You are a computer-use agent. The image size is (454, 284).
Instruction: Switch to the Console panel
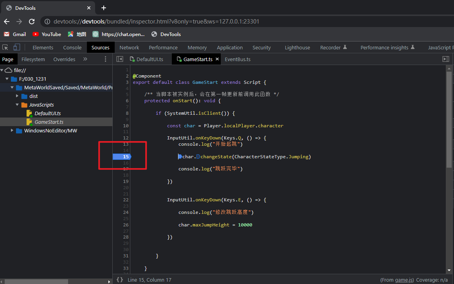point(72,47)
